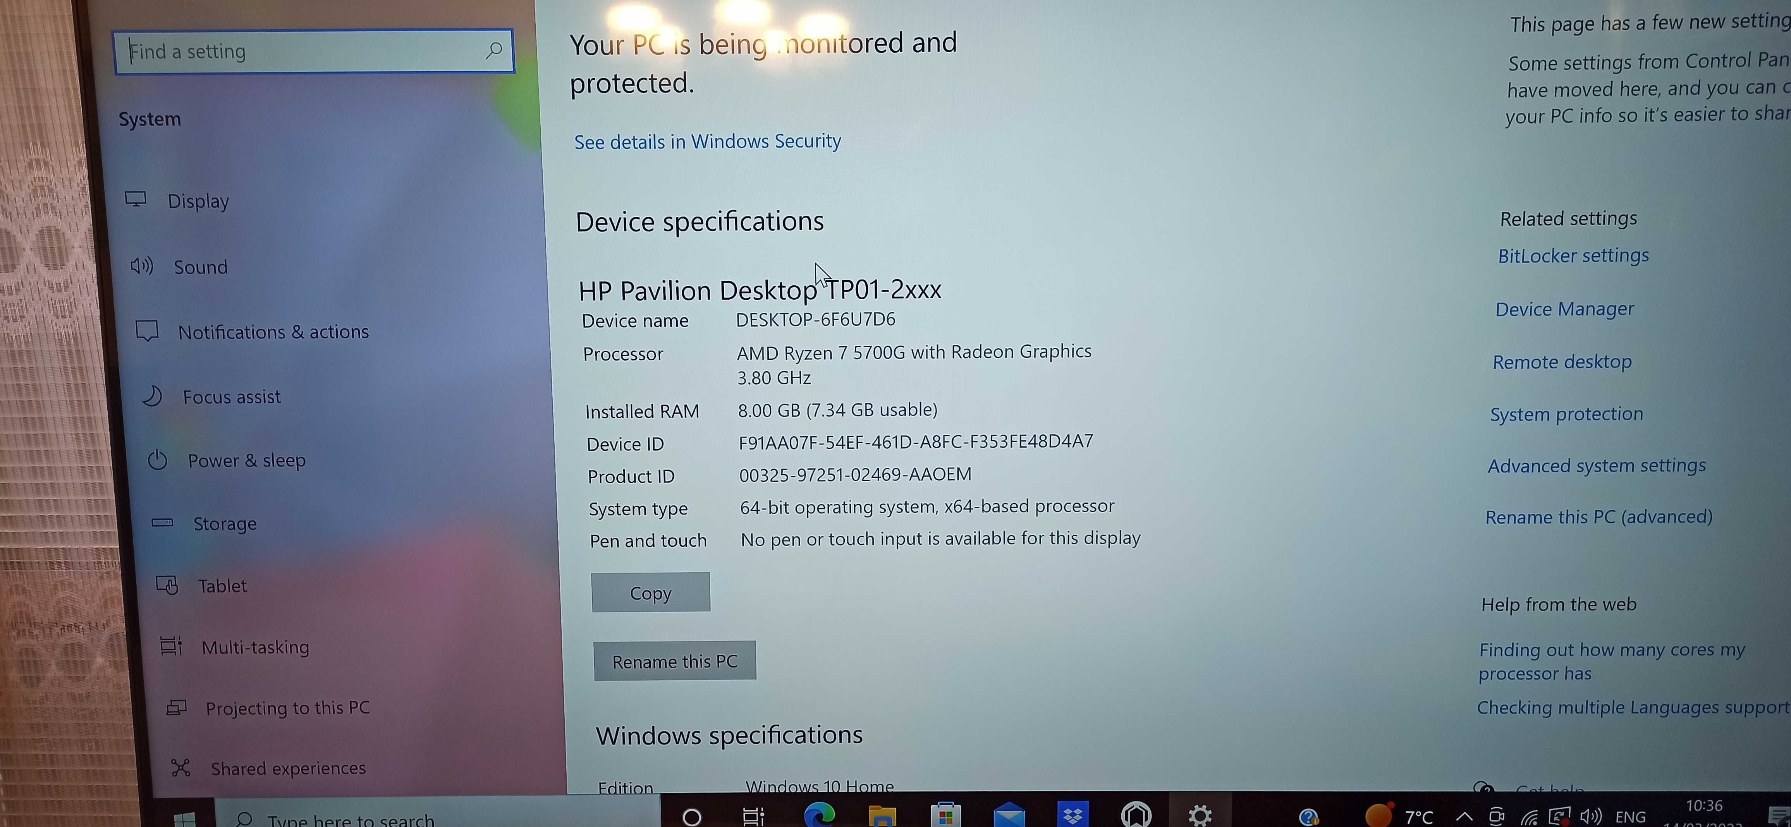Viewport: 1791px width, 827px height.
Task: Click the Copy button under device specifications
Action: click(651, 593)
